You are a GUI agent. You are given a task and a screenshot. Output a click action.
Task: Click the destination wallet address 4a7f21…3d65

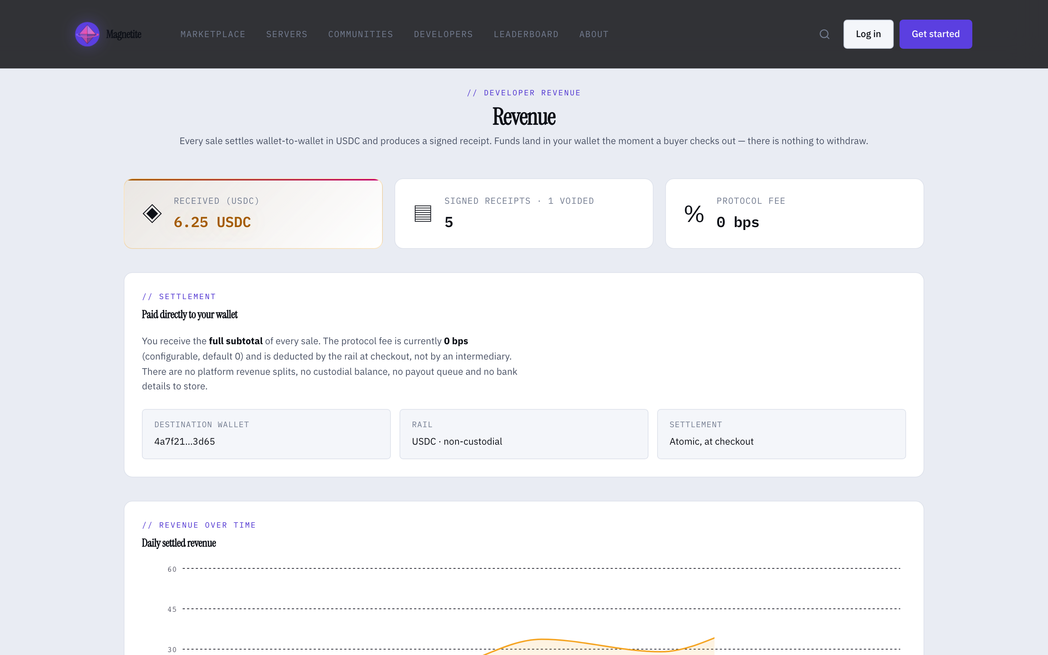click(x=184, y=441)
